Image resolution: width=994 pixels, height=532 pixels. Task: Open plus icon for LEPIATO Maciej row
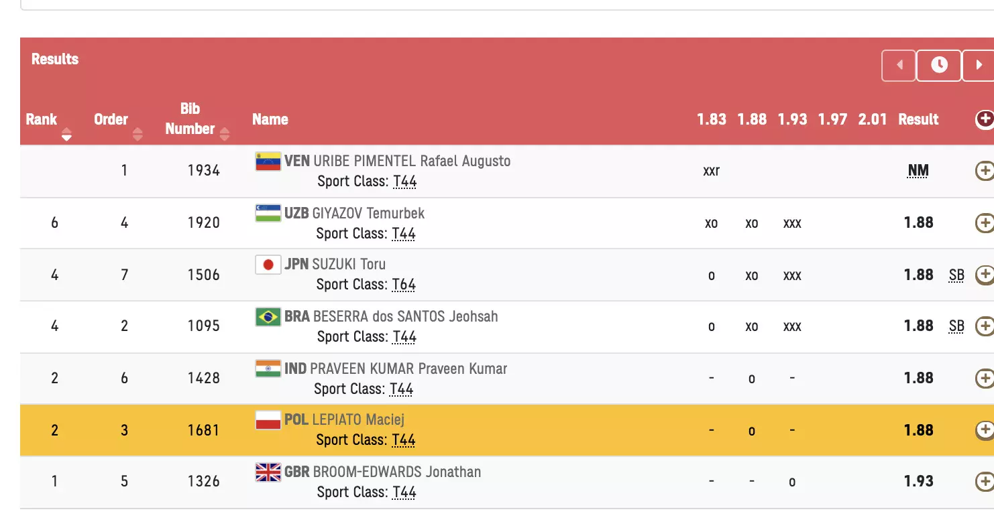pos(984,429)
